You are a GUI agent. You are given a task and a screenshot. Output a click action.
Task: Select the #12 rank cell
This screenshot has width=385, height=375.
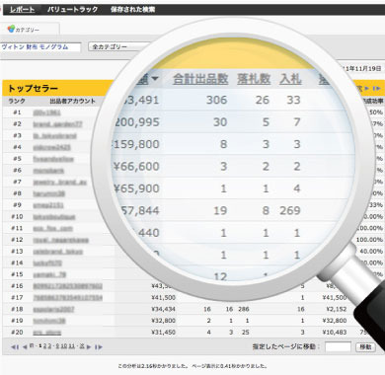17,240
